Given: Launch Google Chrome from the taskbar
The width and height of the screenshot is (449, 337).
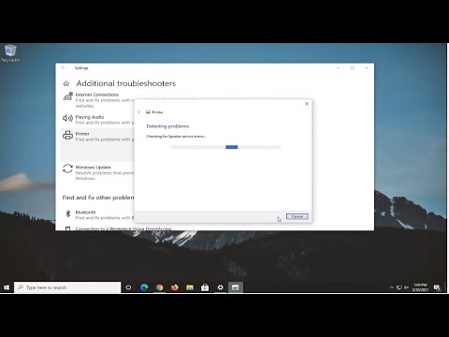Looking at the screenshot, I should point(159,287).
